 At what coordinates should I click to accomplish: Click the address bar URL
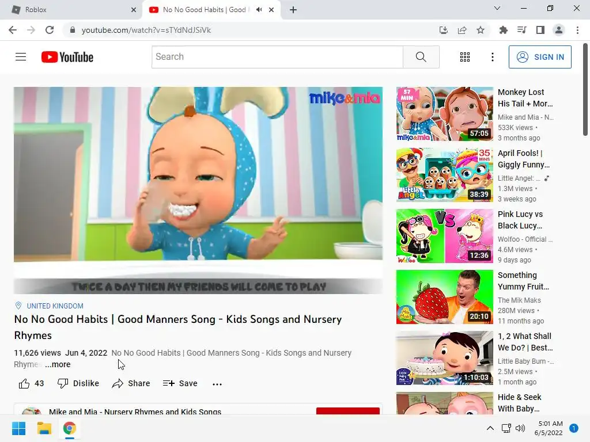tap(146, 30)
